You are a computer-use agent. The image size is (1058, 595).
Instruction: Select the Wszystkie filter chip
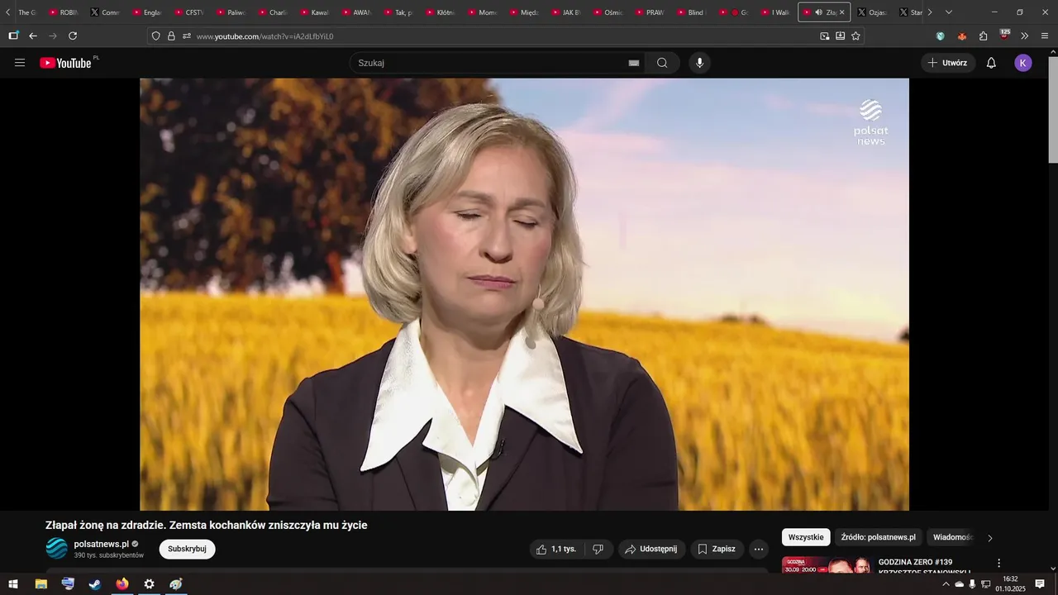point(806,537)
